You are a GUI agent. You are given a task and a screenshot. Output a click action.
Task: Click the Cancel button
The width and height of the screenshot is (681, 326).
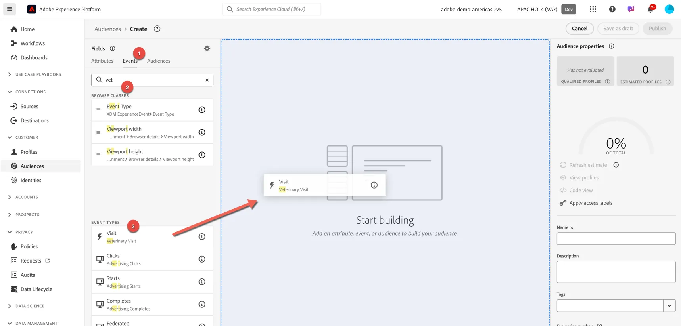(x=579, y=29)
